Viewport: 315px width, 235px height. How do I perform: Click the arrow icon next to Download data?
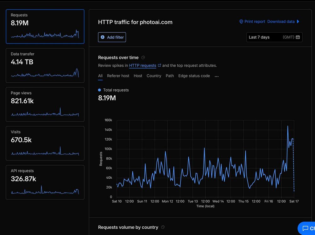298,22
